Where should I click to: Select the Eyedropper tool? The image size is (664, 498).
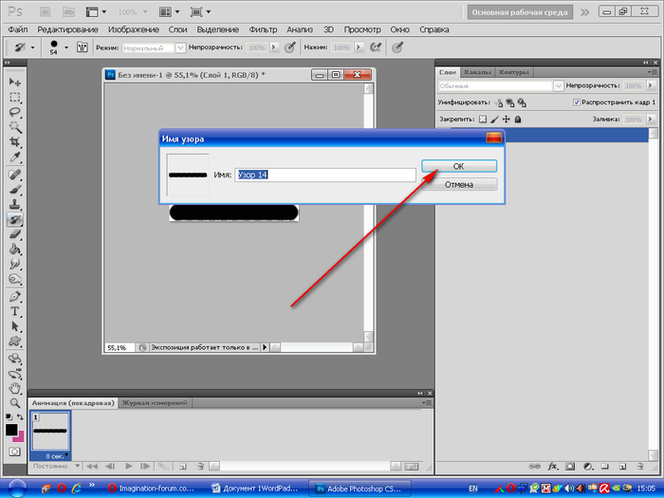point(15,155)
